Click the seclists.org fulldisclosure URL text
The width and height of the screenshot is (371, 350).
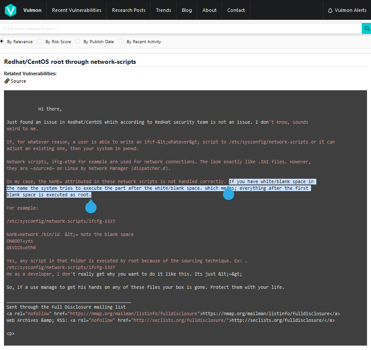click(278, 320)
